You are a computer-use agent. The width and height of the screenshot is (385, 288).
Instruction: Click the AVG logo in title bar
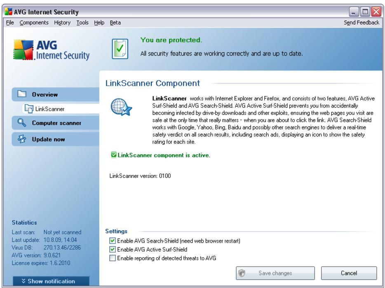8,12
